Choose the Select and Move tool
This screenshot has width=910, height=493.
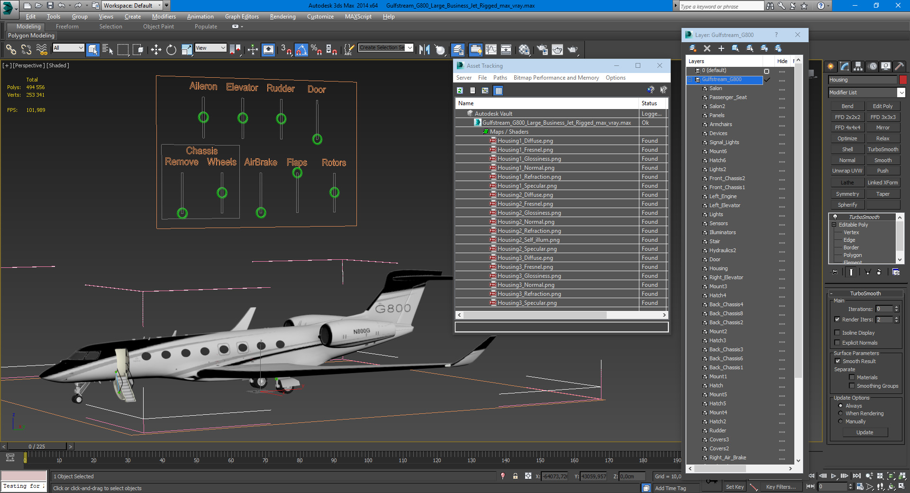pyautogui.click(x=156, y=49)
